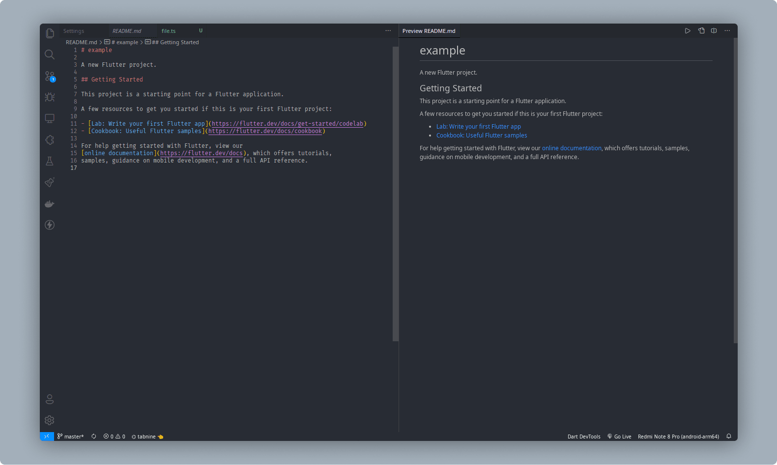Split the preview editor to the side

pos(714,30)
